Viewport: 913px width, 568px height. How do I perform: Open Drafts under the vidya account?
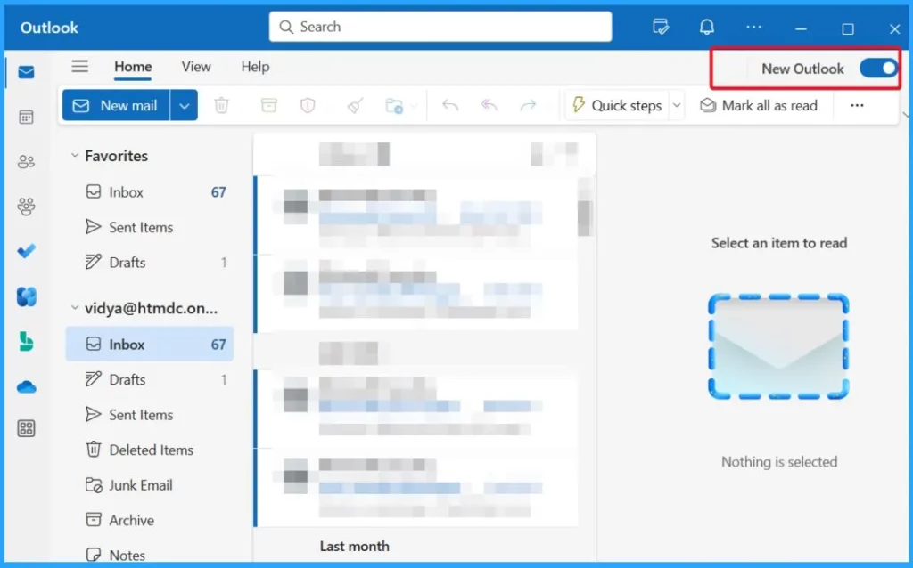[150, 379]
